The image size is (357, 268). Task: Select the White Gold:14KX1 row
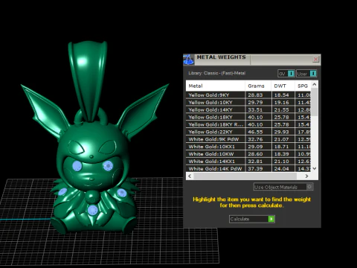coord(248,162)
